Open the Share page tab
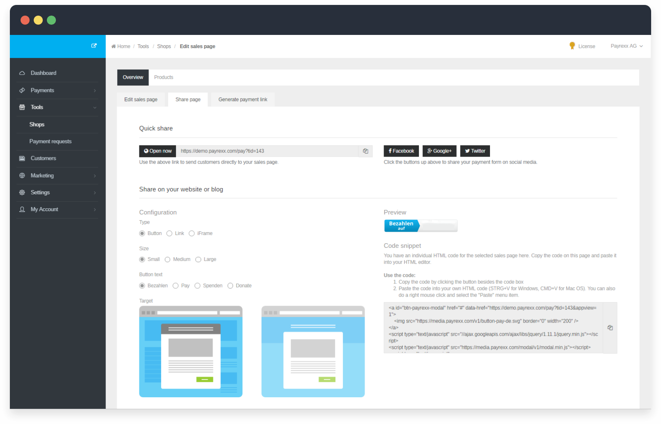The width and height of the screenshot is (661, 424). click(188, 99)
